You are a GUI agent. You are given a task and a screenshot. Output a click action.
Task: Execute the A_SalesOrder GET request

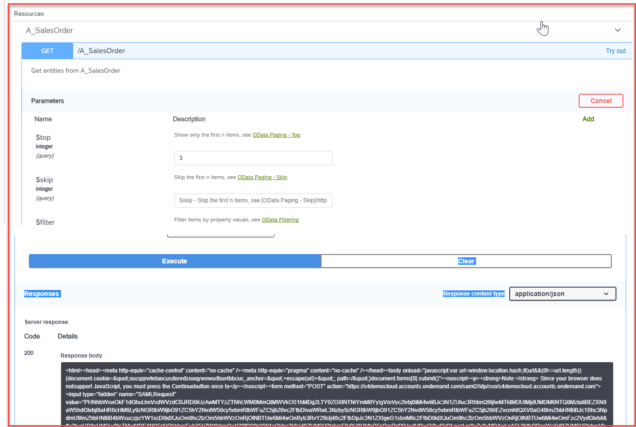click(x=174, y=261)
